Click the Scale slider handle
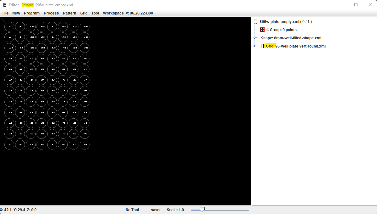Image resolution: width=377 pixels, height=214 pixels. click(x=202, y=210)
